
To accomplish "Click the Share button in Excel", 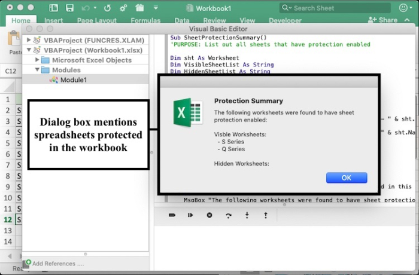I will click(382, 20).
